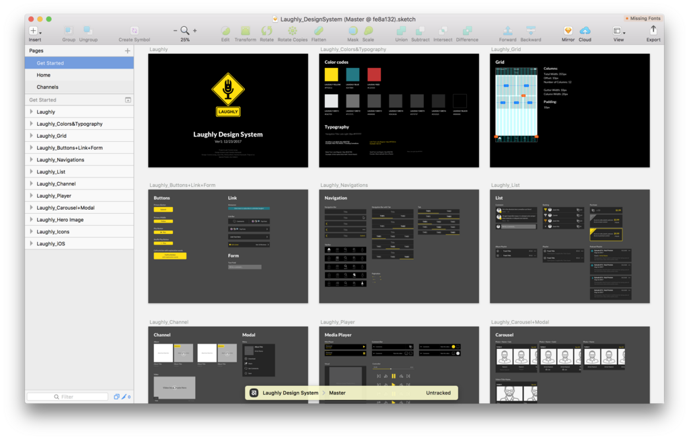This screenshot has width=689, height=439.
Task: Click the Untracked status label
Action: 438,393
